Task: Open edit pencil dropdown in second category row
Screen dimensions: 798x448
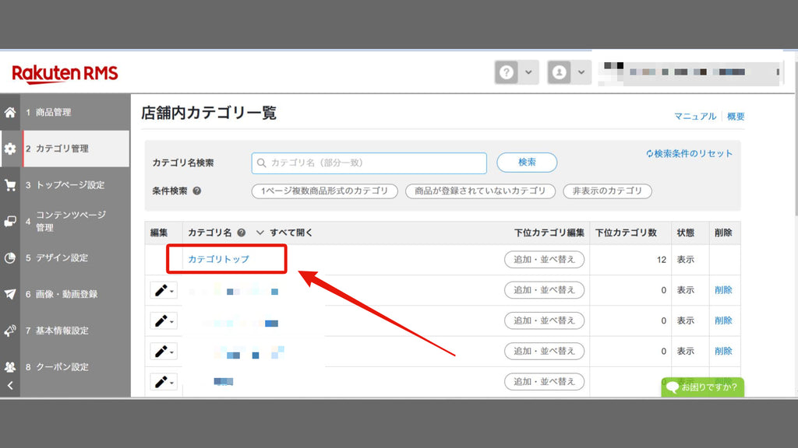Action: point(164,321)
